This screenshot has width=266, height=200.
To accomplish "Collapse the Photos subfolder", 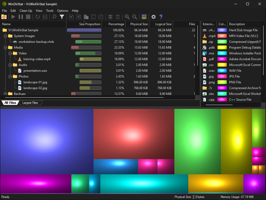I will tap(10, 76).
